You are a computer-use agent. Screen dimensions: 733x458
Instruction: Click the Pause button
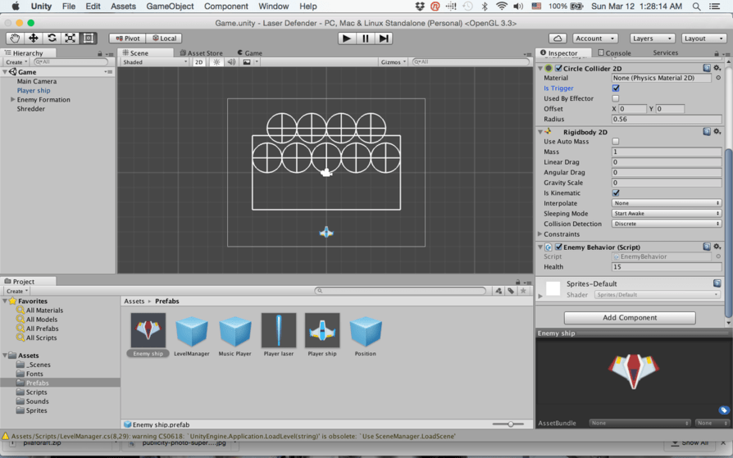point(366,39)
